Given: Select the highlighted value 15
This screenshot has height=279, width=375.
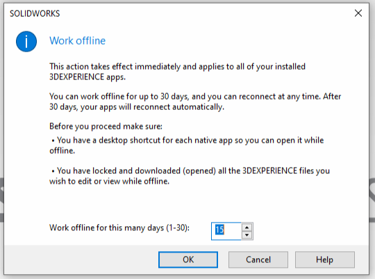Looking at the screenshot, I should pyautogui.click(x=219, y=230).
